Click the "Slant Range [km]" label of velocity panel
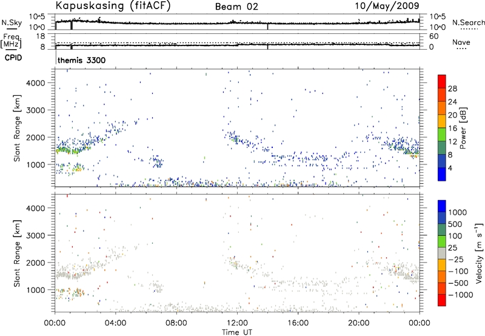The height and width of the screenshot is (336, 485). click(17, 253)
